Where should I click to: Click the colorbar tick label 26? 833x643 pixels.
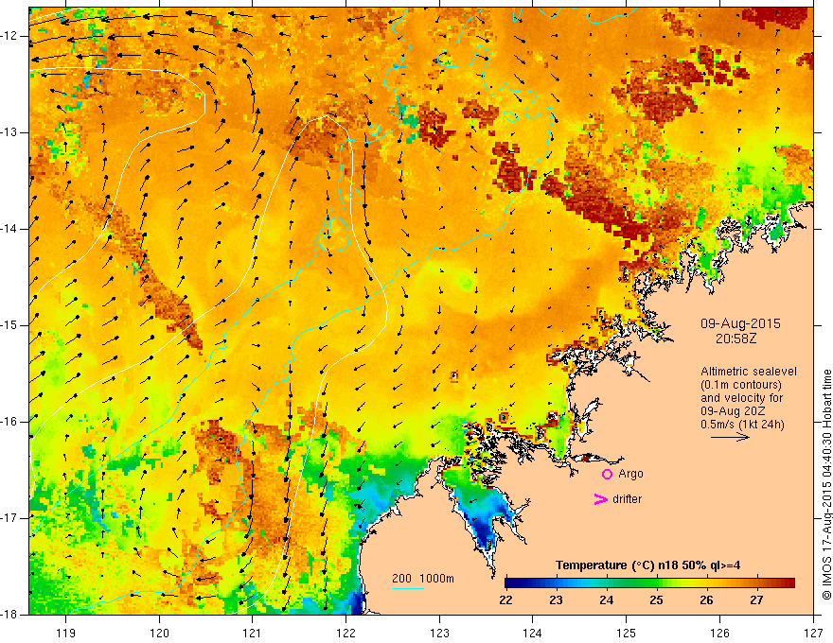click(x=706, y=600)
